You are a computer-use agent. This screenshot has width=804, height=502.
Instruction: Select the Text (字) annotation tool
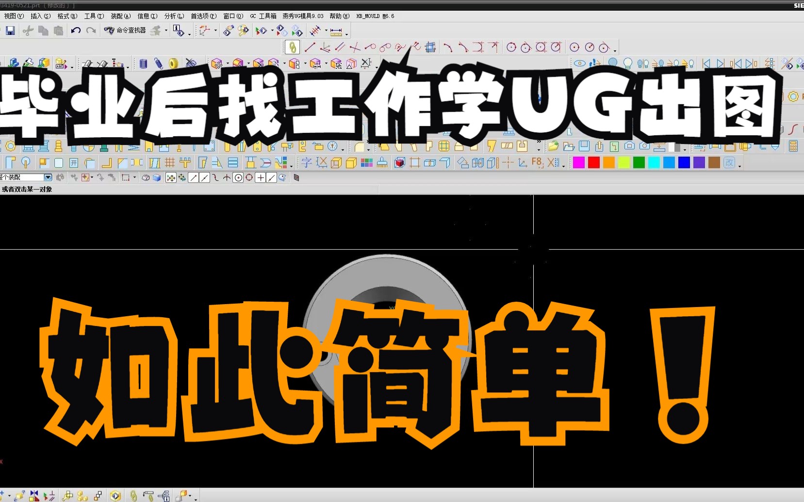point(306,163)
